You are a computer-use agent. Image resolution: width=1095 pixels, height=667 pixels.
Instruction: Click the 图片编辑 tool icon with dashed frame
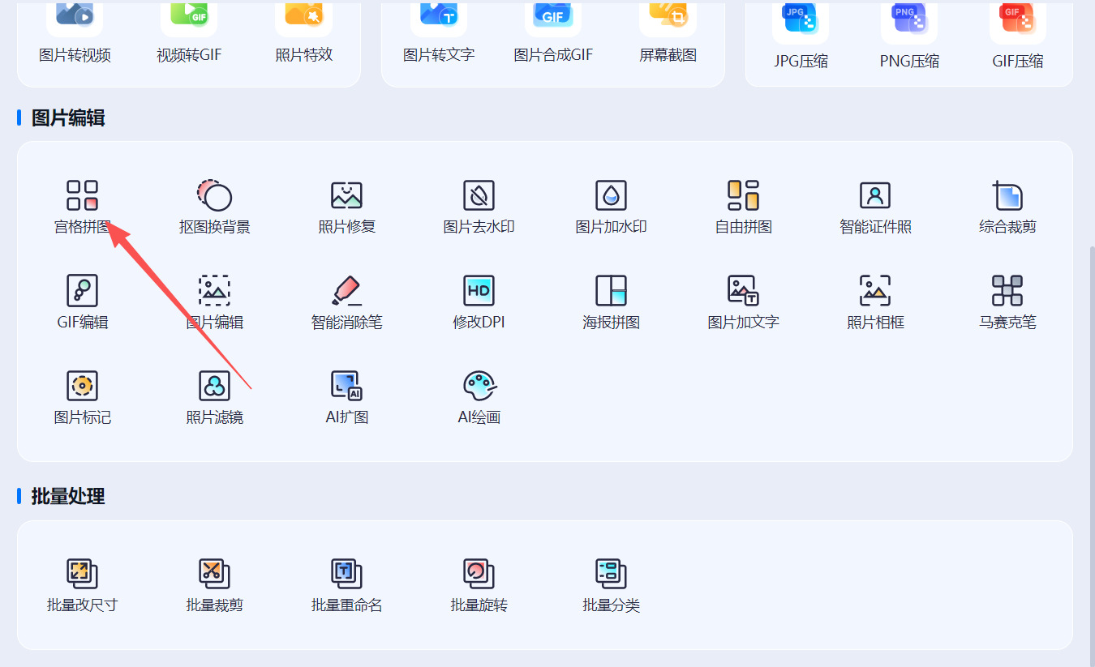point(215,290)
